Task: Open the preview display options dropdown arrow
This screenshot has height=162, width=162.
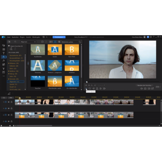Action: pyautogui.click(x=160, y=87)
